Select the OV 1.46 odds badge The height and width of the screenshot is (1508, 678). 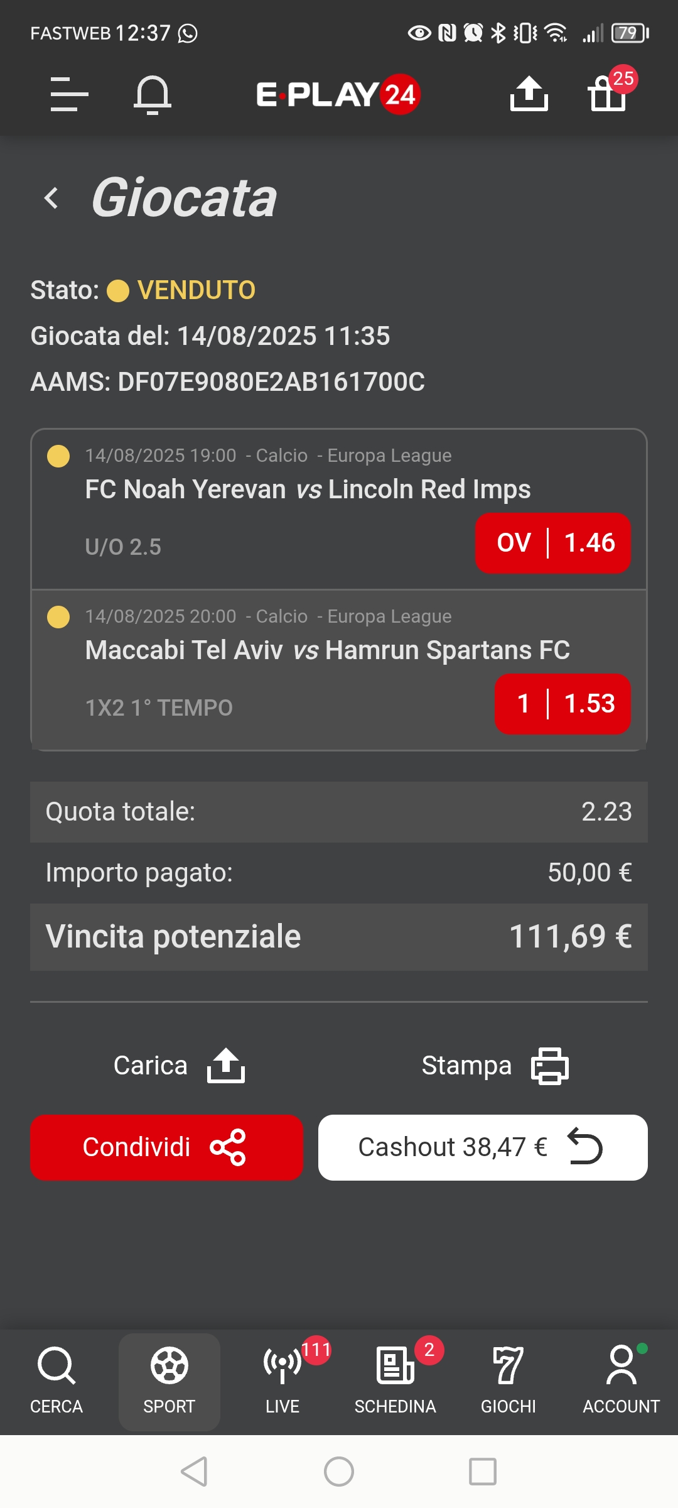[x=553, y=543]
